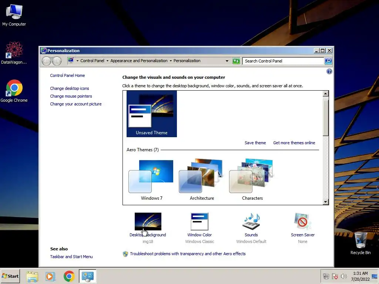Image resolution: width=379 pixels, height=284 pixels.
Task: Click the refresh button by address bar
Action: pos(236,61)
